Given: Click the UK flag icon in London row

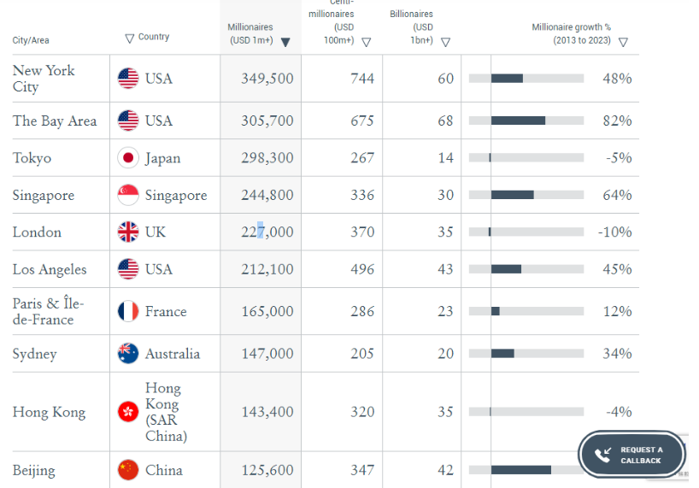Looking at the screenshot, I should [128, 232].
